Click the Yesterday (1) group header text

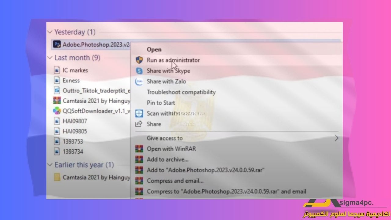click(75, 32)
